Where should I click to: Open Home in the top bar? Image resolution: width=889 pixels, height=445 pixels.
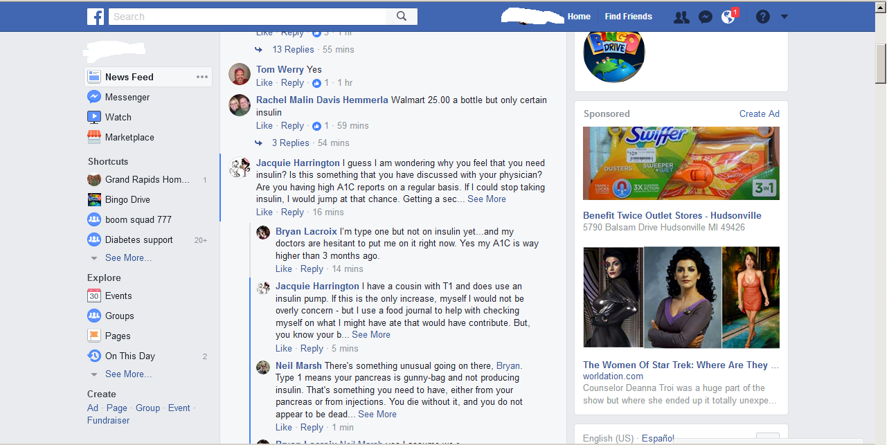coord(579,17)
